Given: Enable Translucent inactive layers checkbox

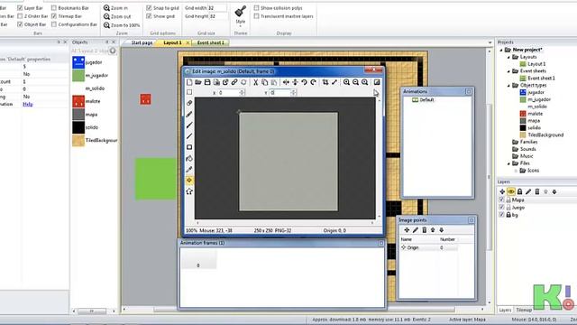Looking at the screenshot, I should [x=256, y=16].
